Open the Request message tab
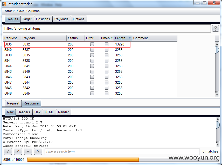Image resolution: width=222 pixels, height=165 pixels. click(13, 103)
